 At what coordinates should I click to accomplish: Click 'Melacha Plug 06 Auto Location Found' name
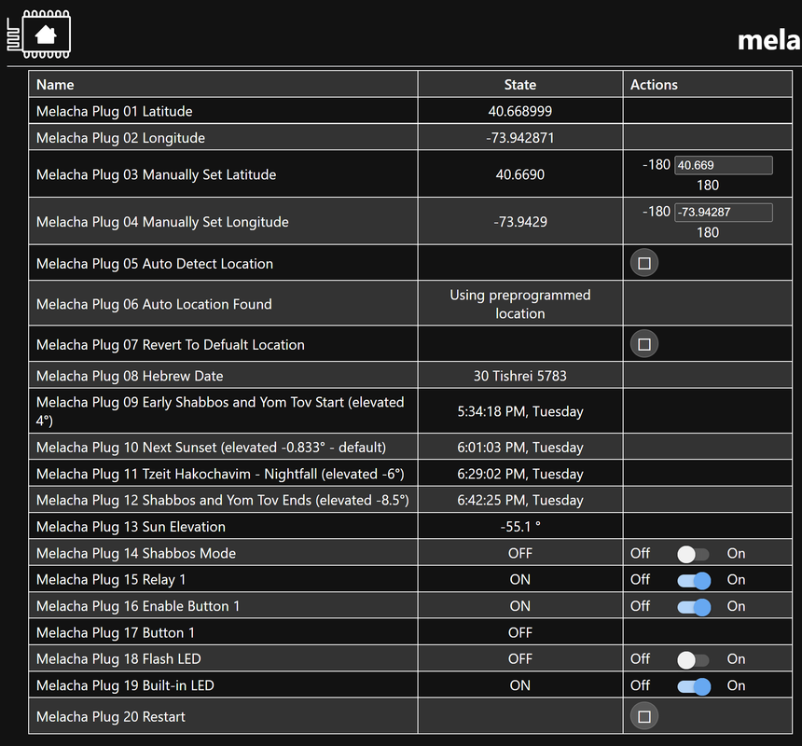coord(154,304)
